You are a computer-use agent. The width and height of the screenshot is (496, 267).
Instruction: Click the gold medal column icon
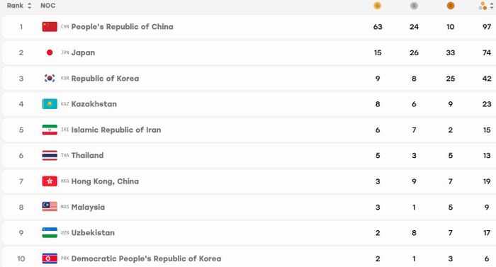[x=377, y=6]
